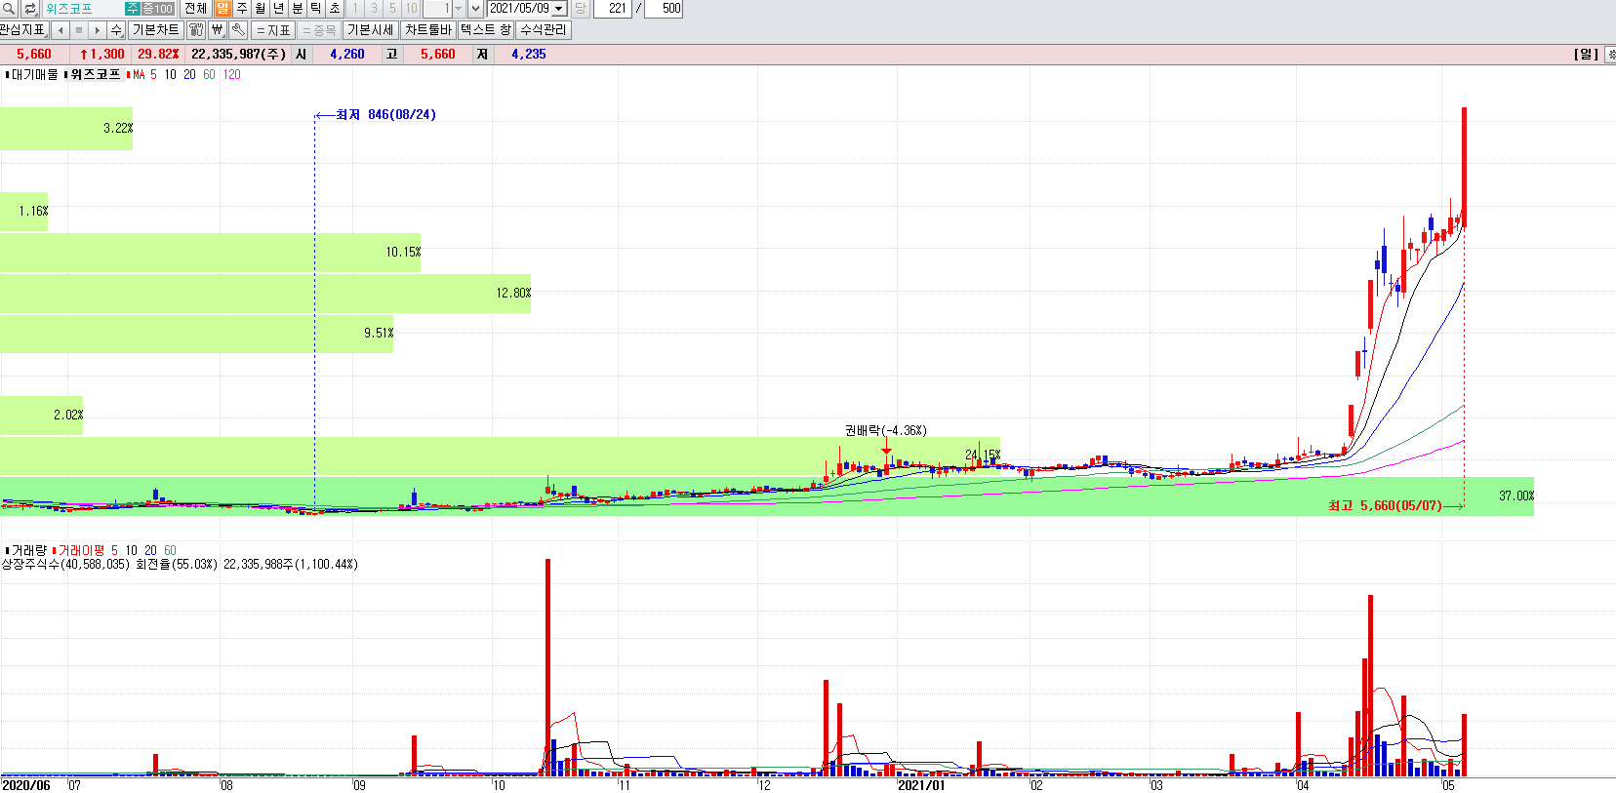Open the interval value dropdown arrow
The height and width of the screenshot is (793, 1616).
(x=459, y=9)
